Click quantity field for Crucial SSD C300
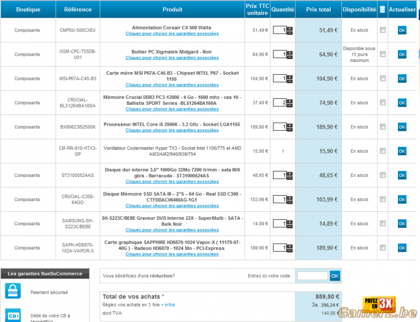 279,199
